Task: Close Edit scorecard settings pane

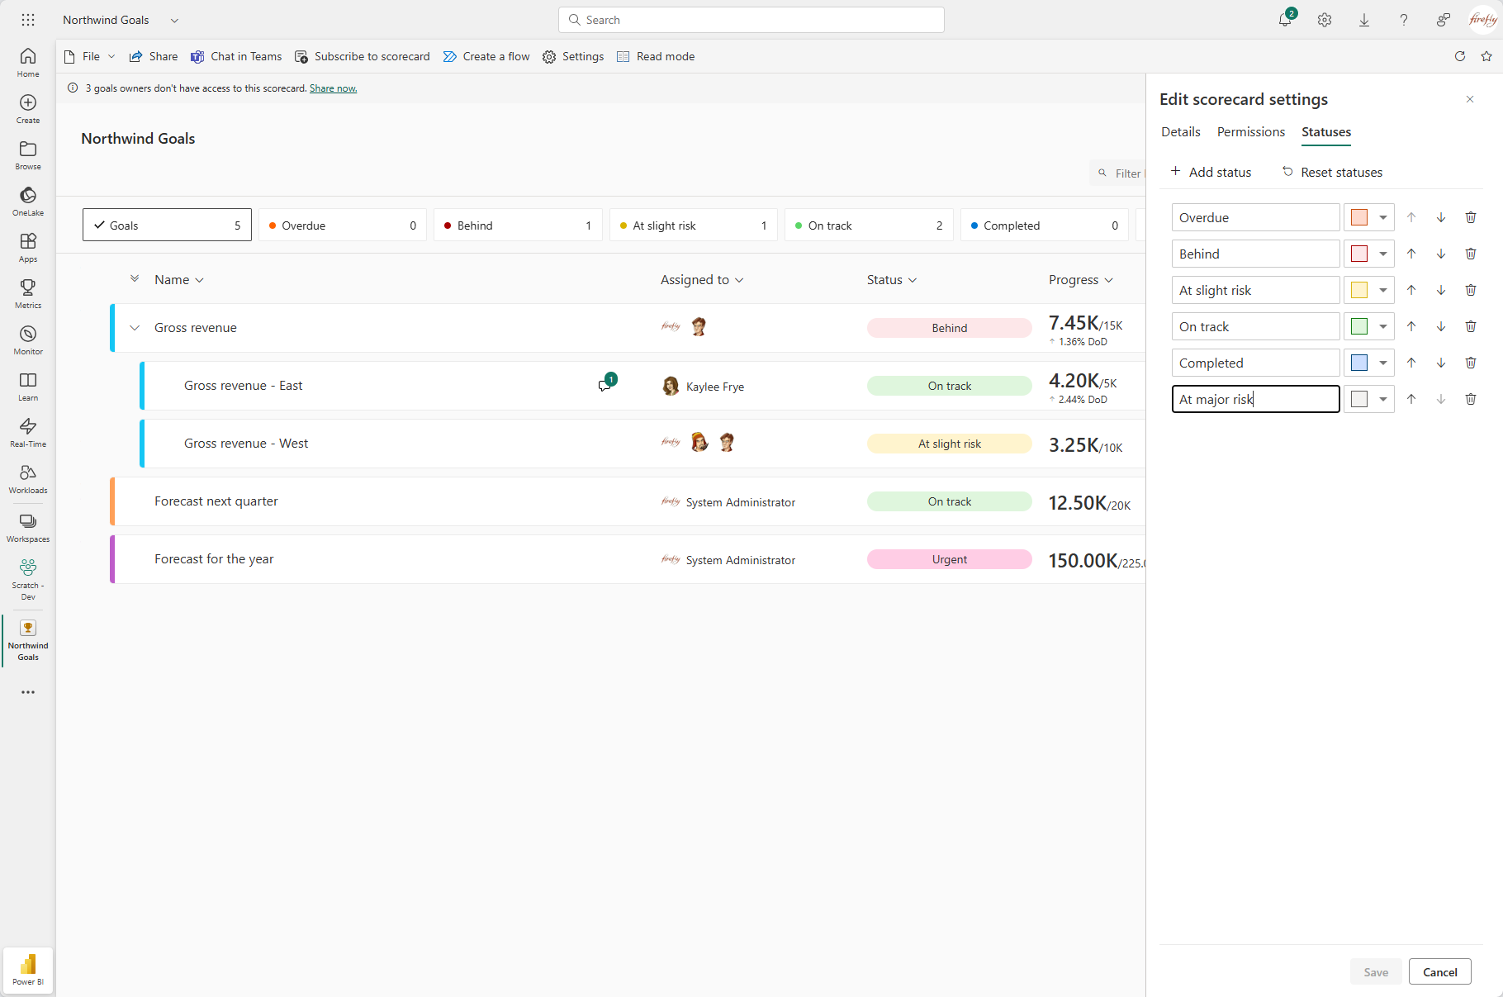Action: (1470, 99)
